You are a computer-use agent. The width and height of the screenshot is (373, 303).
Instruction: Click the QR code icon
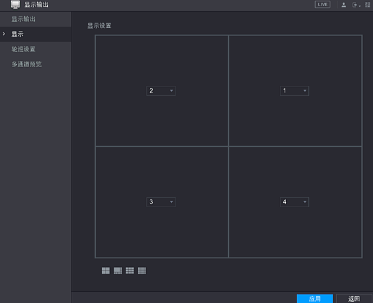tap(367, 5)
